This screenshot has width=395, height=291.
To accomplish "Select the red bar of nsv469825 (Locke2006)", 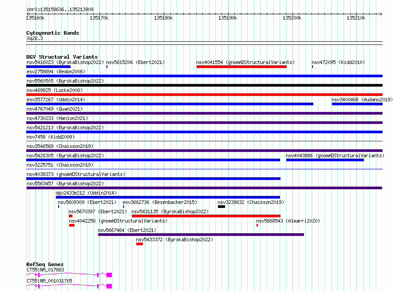I will (204, 95).
